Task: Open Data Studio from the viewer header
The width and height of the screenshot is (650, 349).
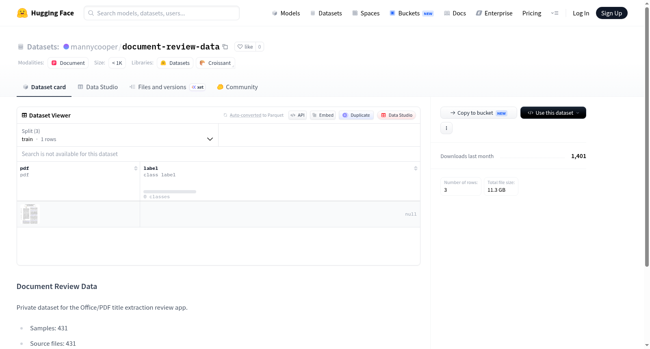Action: point(396,115)
